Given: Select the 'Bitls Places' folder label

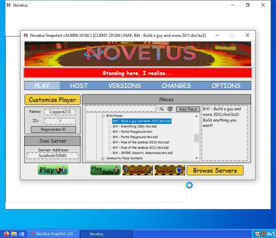Looking at the screenshot, I should click(114, 116).
